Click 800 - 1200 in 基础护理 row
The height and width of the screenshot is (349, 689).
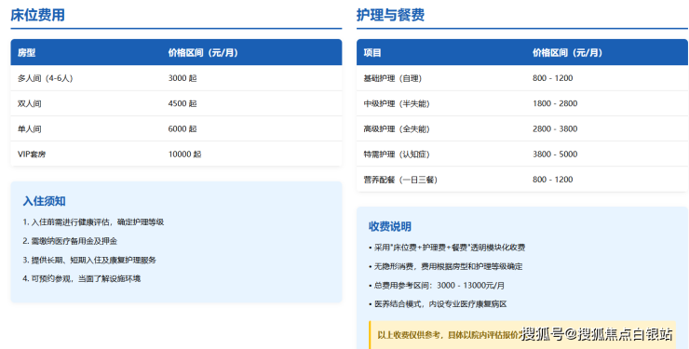pyautogui.click(x=553, y=78)
